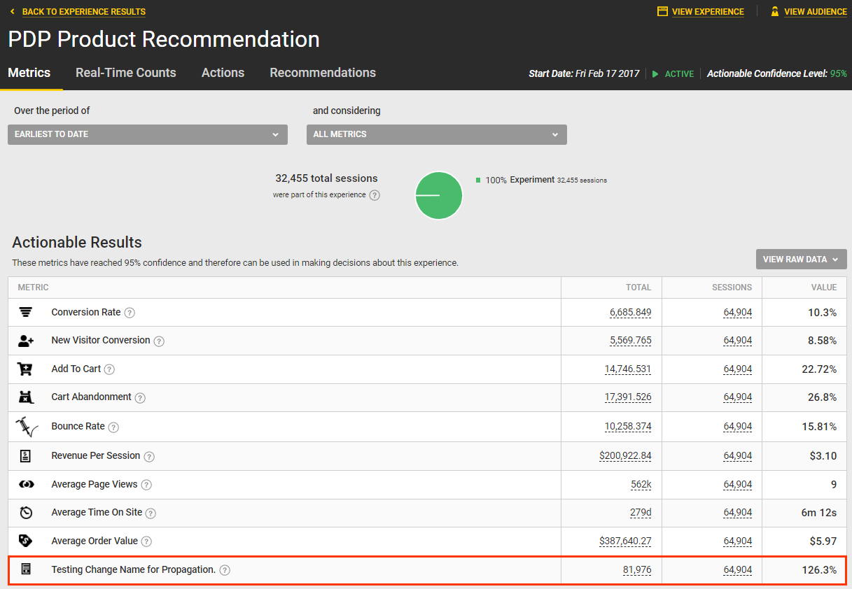The width and height of the screenshot is (852, 589).
Task: Click Revenue Per Session total $200,922.84
Action: pyautogui.click(x=625, y=455)
